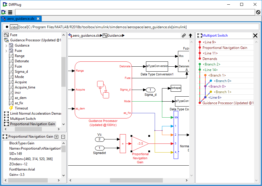Select <Line 14> in connection list

tap(210, 70)
